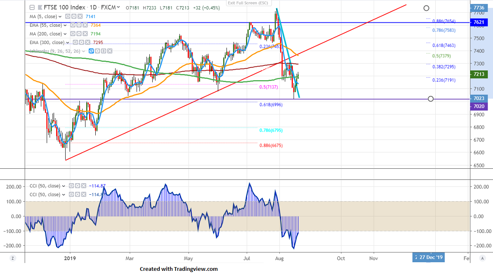Open settings for MA (200, close) indicator
The image size is (493, 277).
tap(78, 34)
